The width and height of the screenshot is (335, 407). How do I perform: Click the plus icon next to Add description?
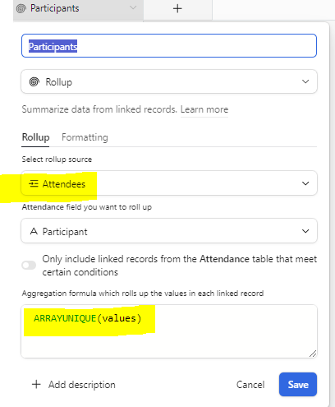pyautogui.click(x=36, y=384)
